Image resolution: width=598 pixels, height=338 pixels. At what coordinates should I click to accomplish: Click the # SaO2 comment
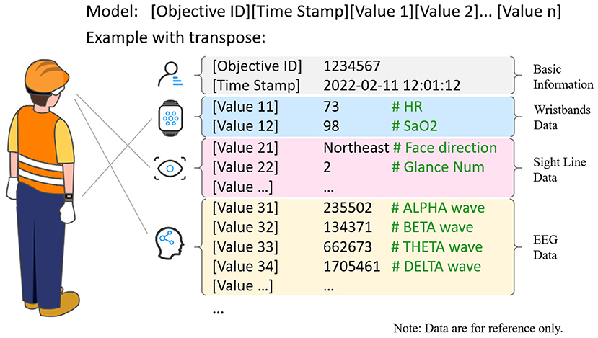click(415, 126)
